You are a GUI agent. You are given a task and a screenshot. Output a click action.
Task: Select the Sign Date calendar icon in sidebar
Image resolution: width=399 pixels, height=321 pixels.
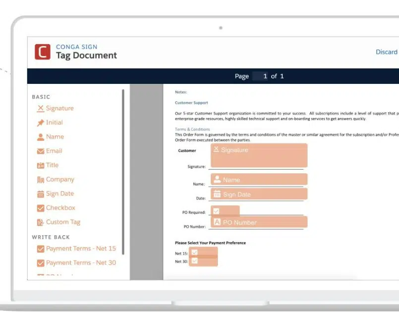[x=40, y=194]
